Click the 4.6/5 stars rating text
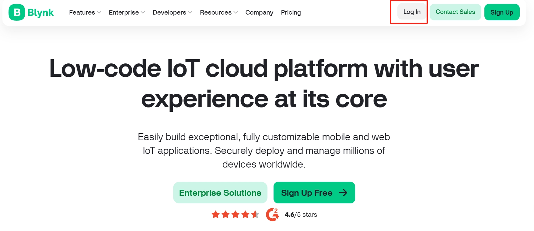 click(301, 215)
